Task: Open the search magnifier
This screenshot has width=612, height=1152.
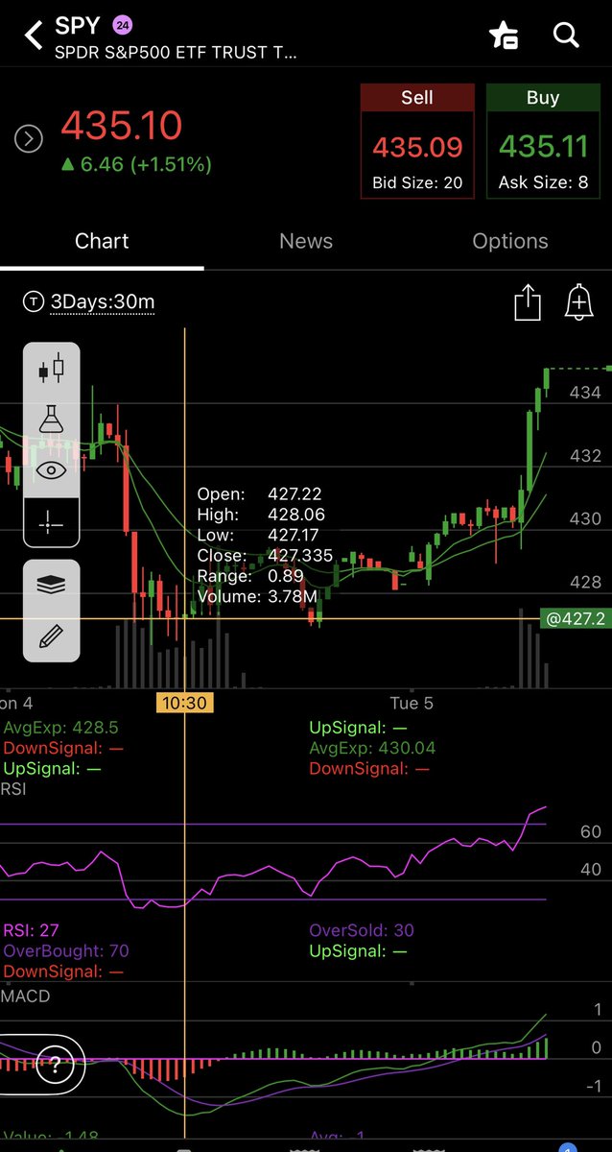Action: [566, 36]
